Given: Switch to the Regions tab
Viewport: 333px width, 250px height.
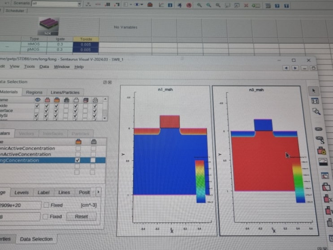Looking at the screenshot, I should 34,92.
